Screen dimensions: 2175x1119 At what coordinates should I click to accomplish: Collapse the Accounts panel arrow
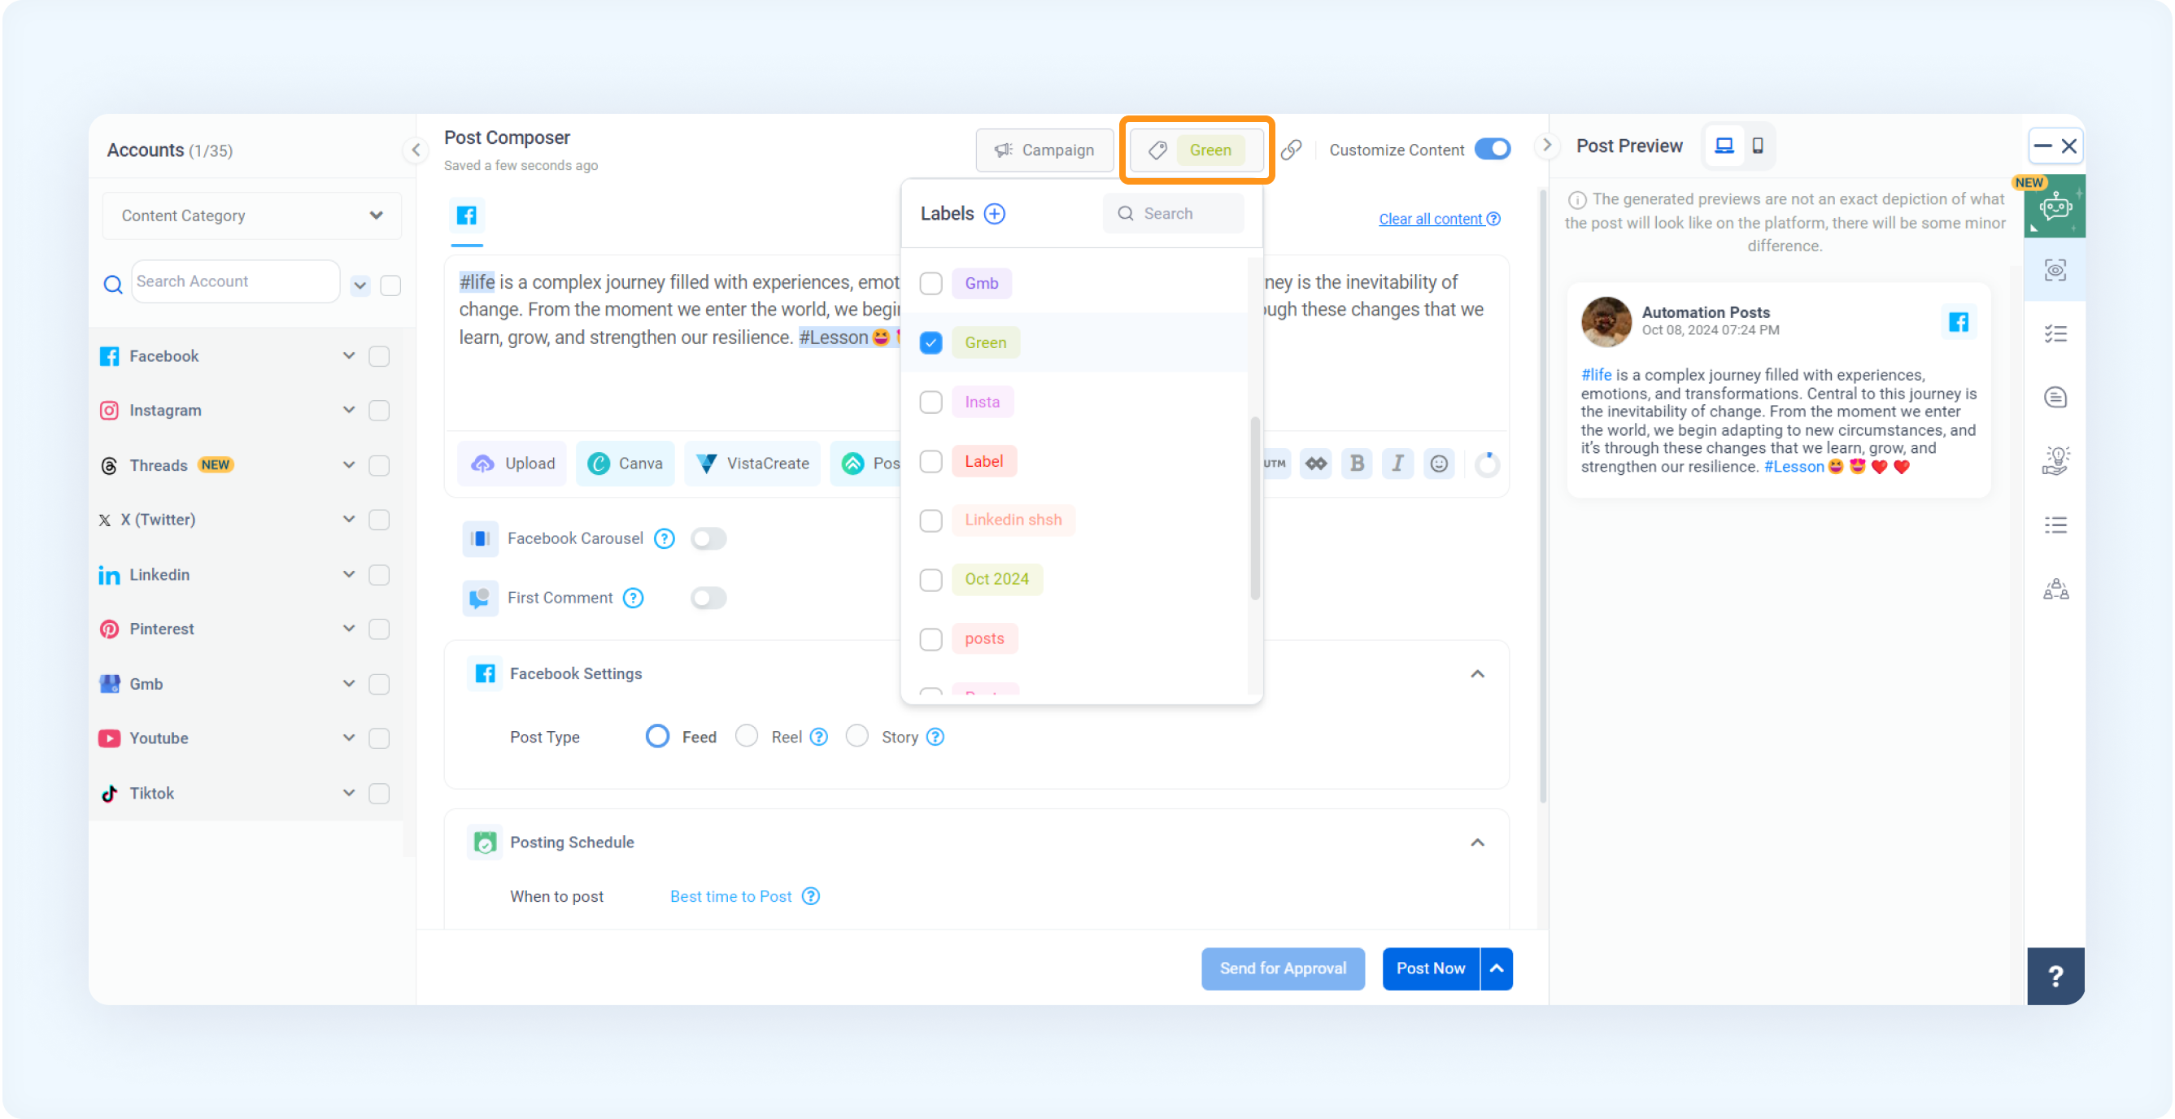[416, 150]
